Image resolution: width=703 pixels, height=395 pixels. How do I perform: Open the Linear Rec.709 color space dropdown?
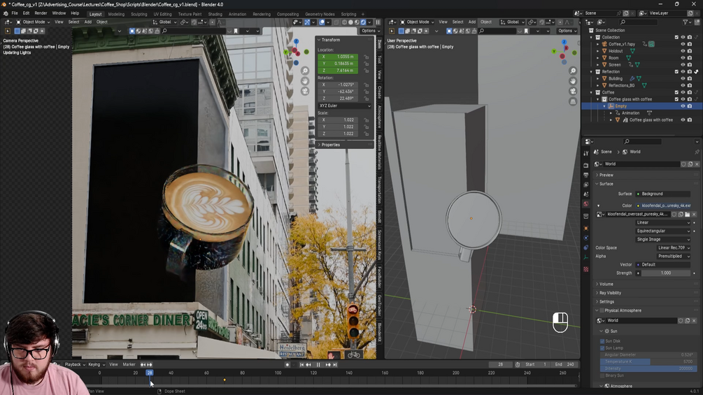click(x=674, y=247)
